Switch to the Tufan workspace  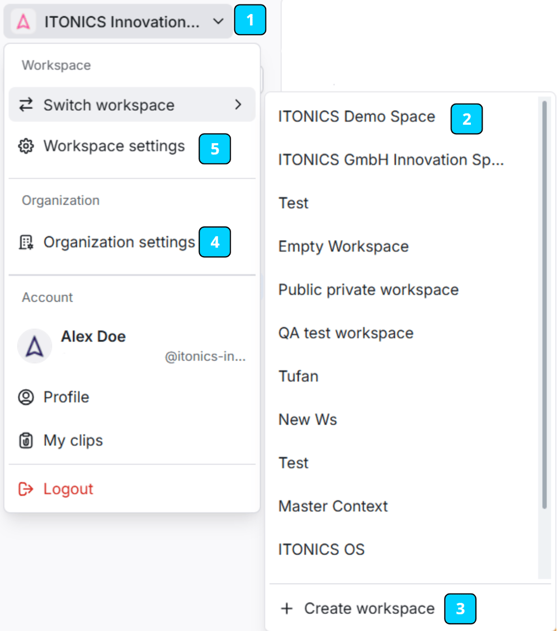299,376
